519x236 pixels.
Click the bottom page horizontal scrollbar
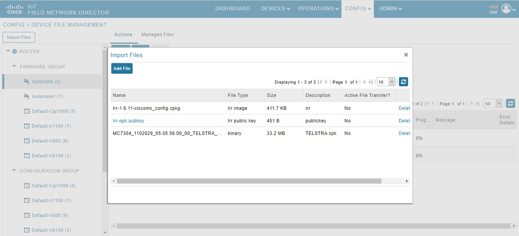coord(313,226)
